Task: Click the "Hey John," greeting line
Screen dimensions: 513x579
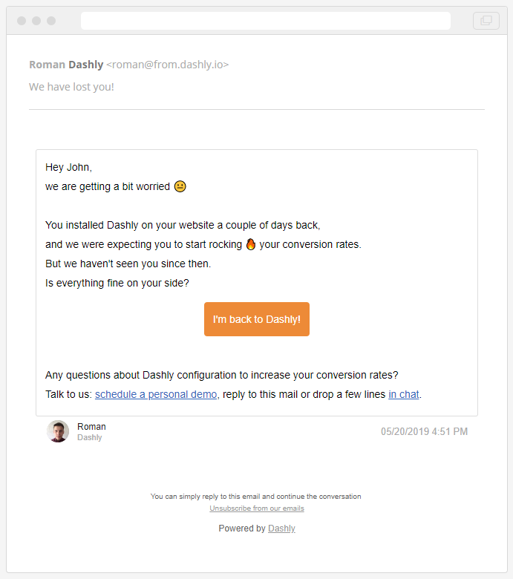Action: coord(68,167)
